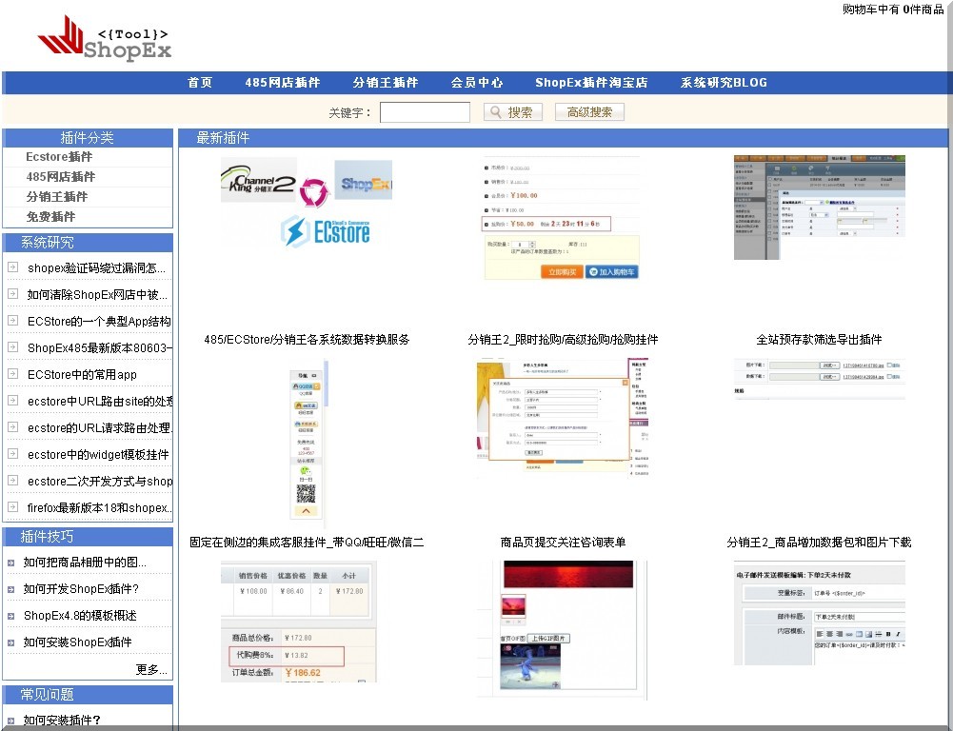Click arrow icon beside ecstore中的widget模板挂件
Screen dimensions: 953x731
[x=12, y=454]
